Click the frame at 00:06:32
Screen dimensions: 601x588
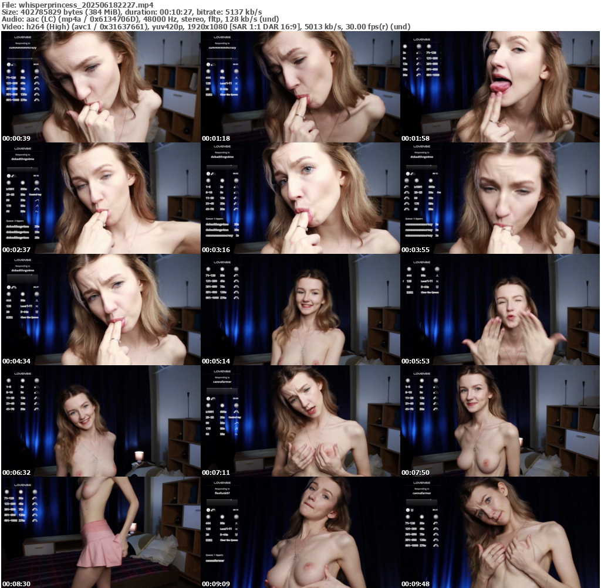click(100, 421)
